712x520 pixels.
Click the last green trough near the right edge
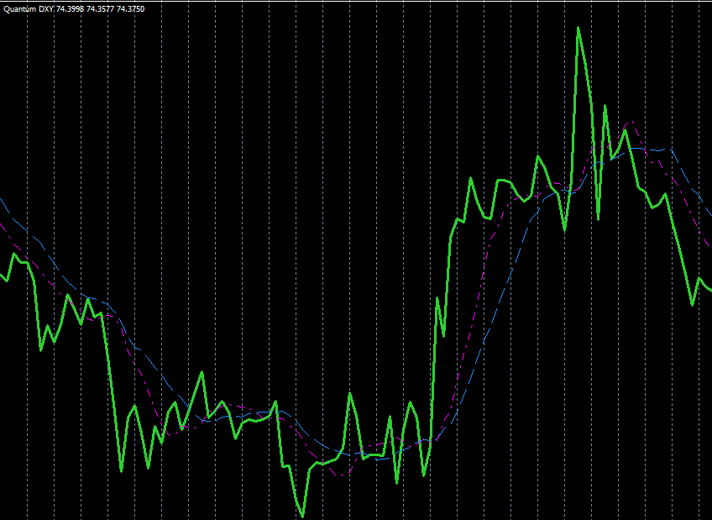click(x=693, y=305)
